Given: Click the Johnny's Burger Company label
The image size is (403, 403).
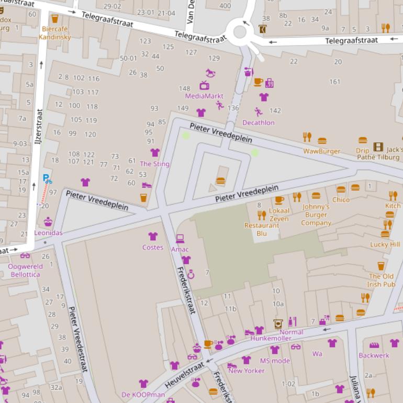Looking at the screenshot, I should tap(316, 215).
